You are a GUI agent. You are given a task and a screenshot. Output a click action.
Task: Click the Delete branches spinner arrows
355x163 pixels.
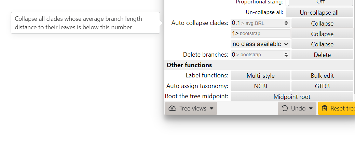coord(286,55)
